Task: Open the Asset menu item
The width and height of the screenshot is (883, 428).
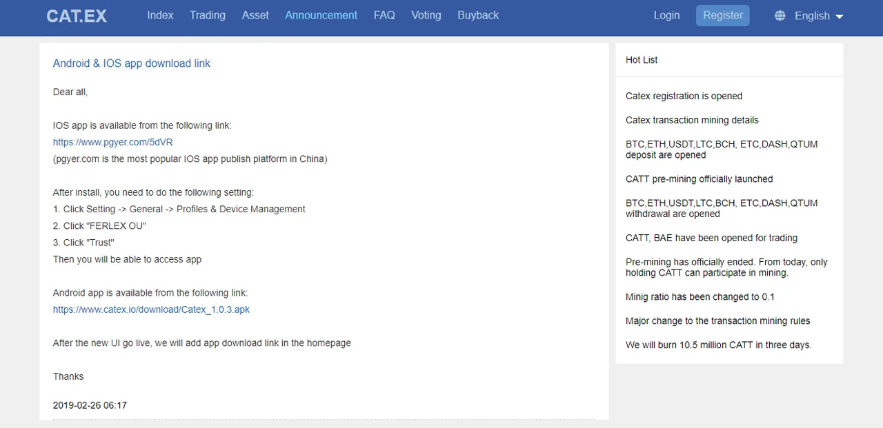Action: (255, 15)
